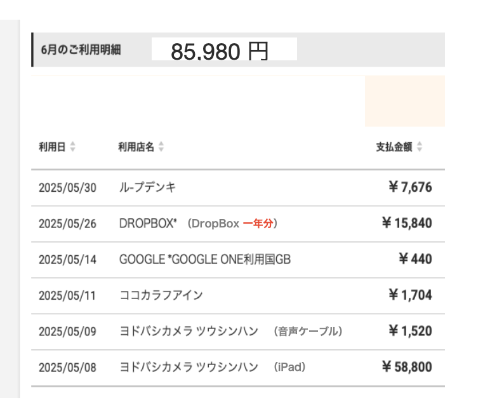
Task: Click the ¥440 payment amount
Action: click(x=415, y=259)
